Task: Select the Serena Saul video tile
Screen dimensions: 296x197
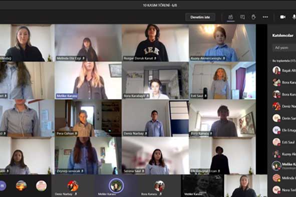Action: tap(155, 155)
